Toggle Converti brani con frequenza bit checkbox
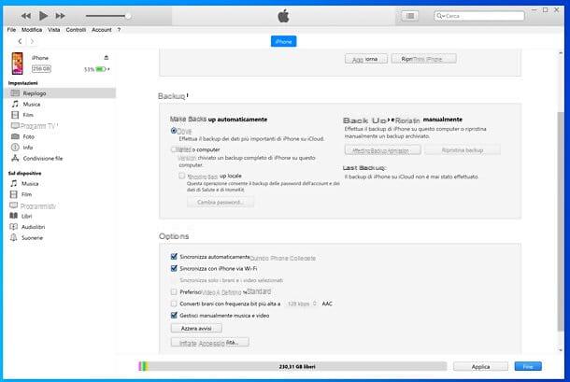Viewport: 570px width, 382px height. (x=174, y=304)
